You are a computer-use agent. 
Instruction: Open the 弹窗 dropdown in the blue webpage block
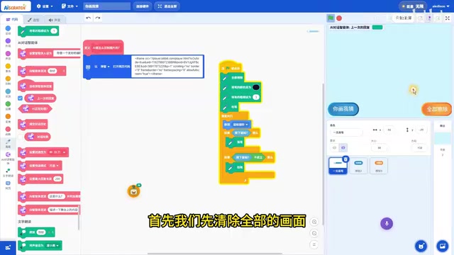click(x=105, y=67)
